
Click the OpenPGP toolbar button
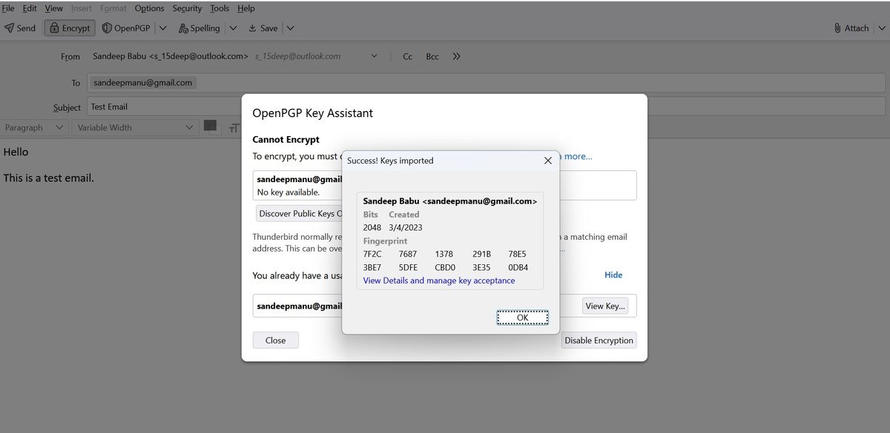click(x=126, y=28)
